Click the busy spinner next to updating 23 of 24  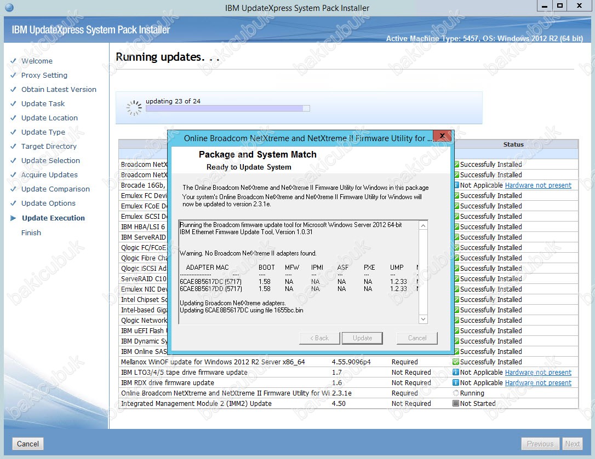pyautogui.click(x=134, y=108)
